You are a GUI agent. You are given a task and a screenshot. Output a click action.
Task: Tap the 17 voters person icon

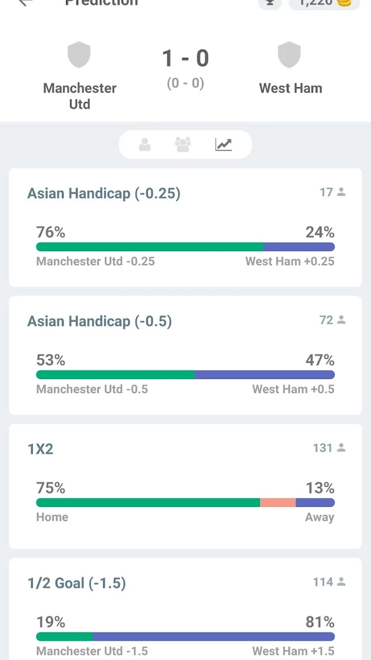coord(341,192)
